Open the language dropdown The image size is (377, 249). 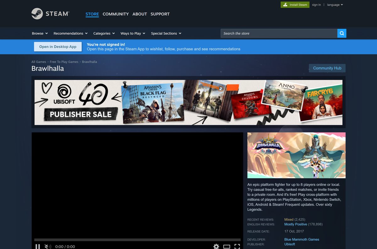click(x=335, y=5)
